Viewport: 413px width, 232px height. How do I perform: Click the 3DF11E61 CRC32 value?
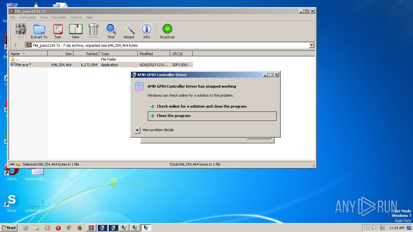click(x=180, y=65)
